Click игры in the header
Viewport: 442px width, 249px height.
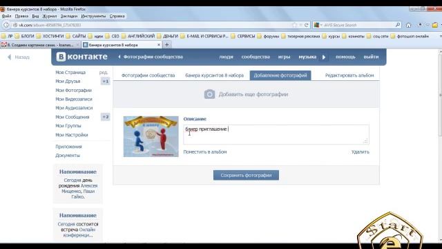[284, 57]
